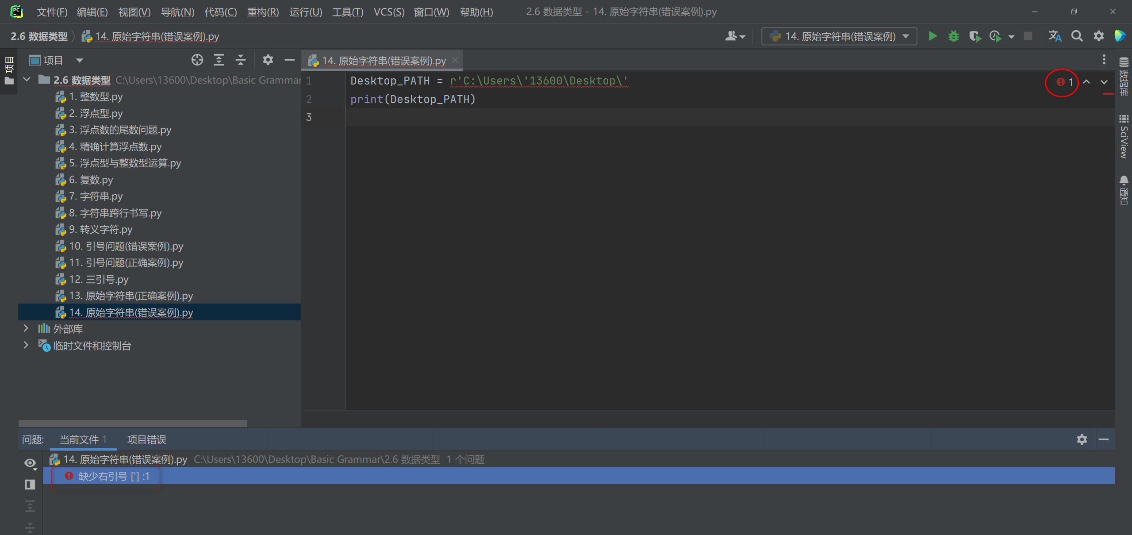The height and width of the screenshot is (535, 1132).
Task: Switch to the 项目错误 tab
Action: (147, 439)
